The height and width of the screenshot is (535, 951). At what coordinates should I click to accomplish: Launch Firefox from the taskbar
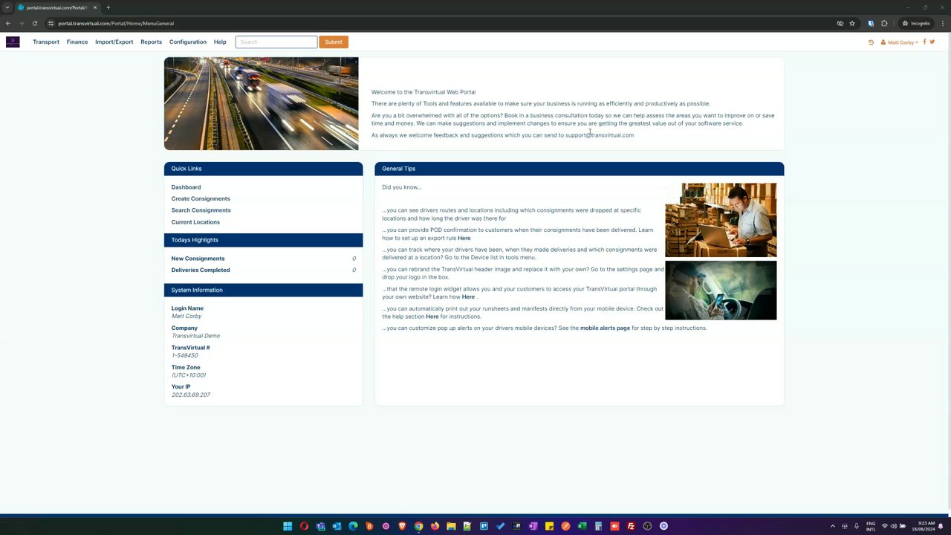pyautogui.click(x=435, y=526)
